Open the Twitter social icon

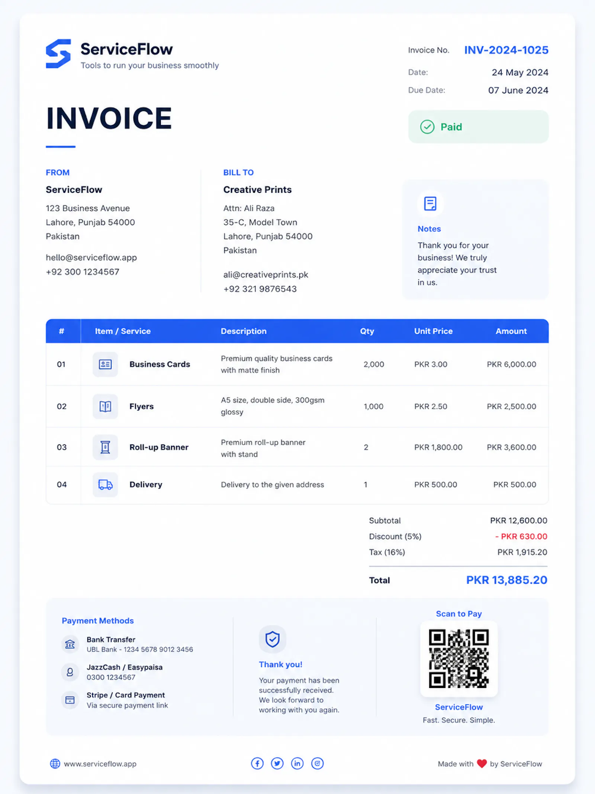click(x=277, y=763)
